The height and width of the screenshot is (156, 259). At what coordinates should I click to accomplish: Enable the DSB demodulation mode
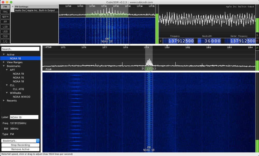(x=5, y=36)
